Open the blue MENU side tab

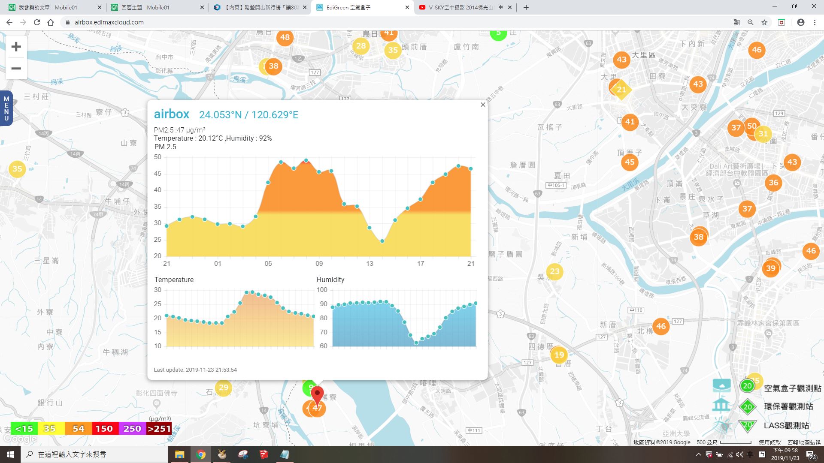coord(6,108)
